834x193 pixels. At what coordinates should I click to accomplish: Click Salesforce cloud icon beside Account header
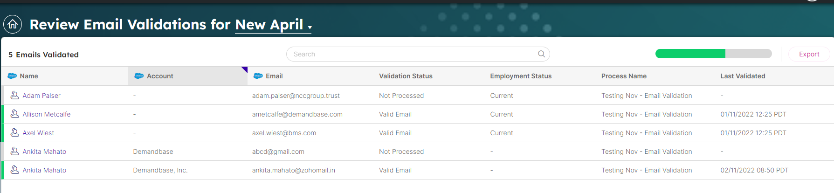point(139,76)
